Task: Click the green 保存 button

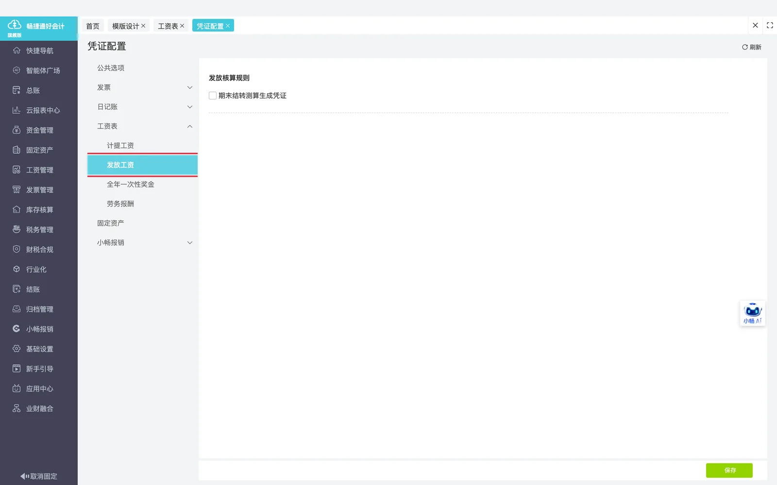Action: [729, 470]
